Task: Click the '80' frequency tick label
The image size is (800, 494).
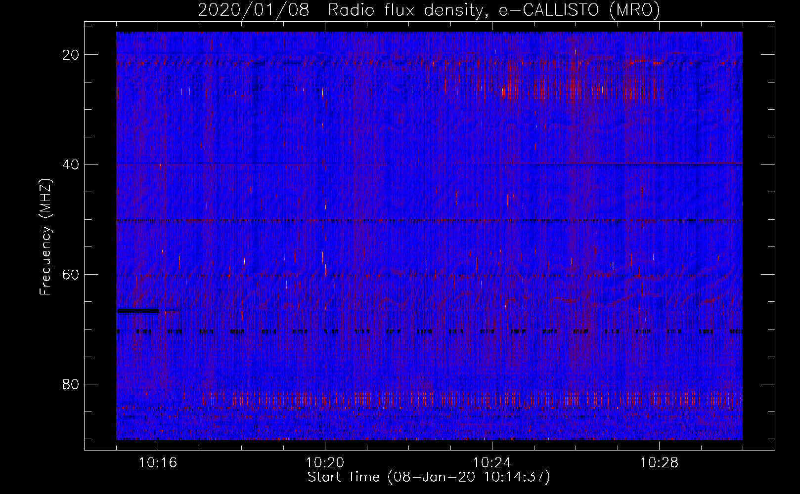Action: coord(71,384)
